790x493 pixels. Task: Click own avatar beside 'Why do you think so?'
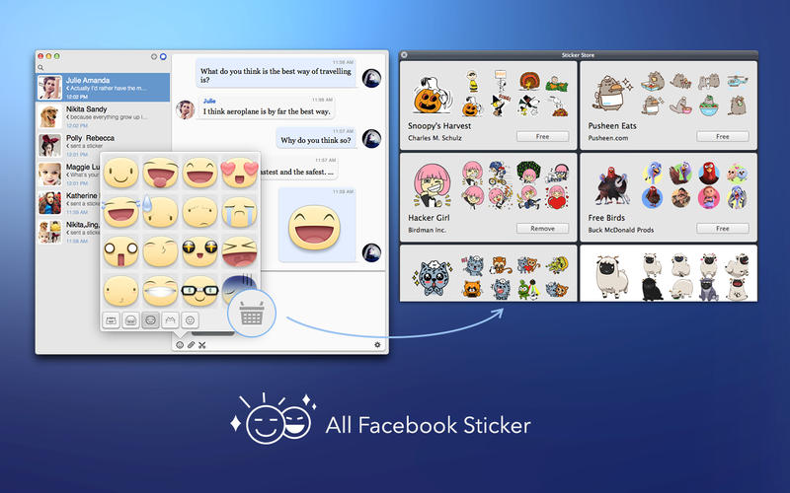tap(371, 138)
